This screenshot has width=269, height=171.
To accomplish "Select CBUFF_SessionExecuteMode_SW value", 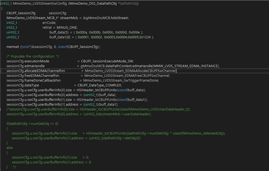I will pyautogui.click(x=107, y=61).
